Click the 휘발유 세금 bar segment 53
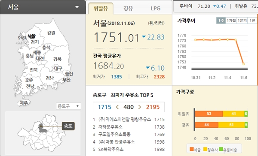Image resolution: width=258 pixels, height=156 pixels. [209, 114]
